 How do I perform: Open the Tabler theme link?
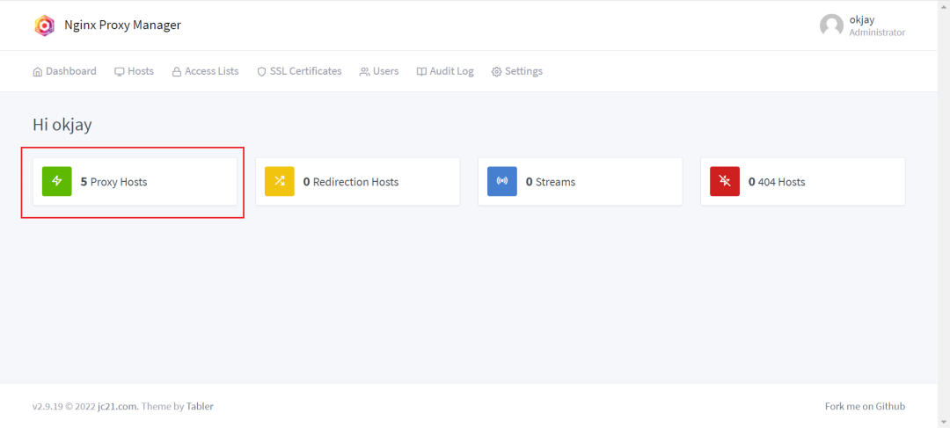tap(200, 407)
